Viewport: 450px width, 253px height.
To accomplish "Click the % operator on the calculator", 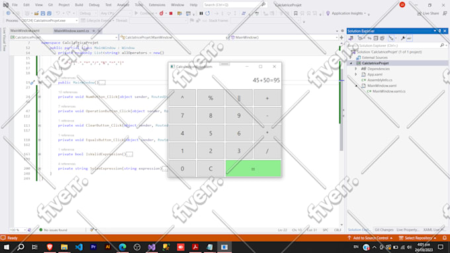I will point(210,98).
